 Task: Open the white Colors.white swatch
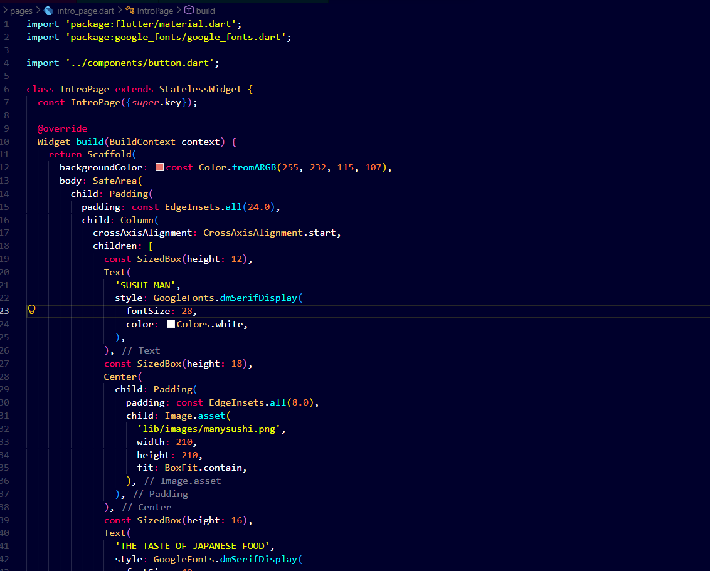point(171,324)
